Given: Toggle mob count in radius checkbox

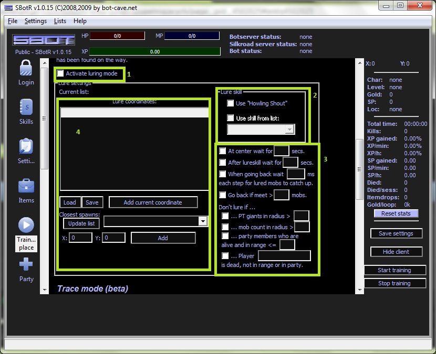Looking at the screenshot, I should click(225, 227).
